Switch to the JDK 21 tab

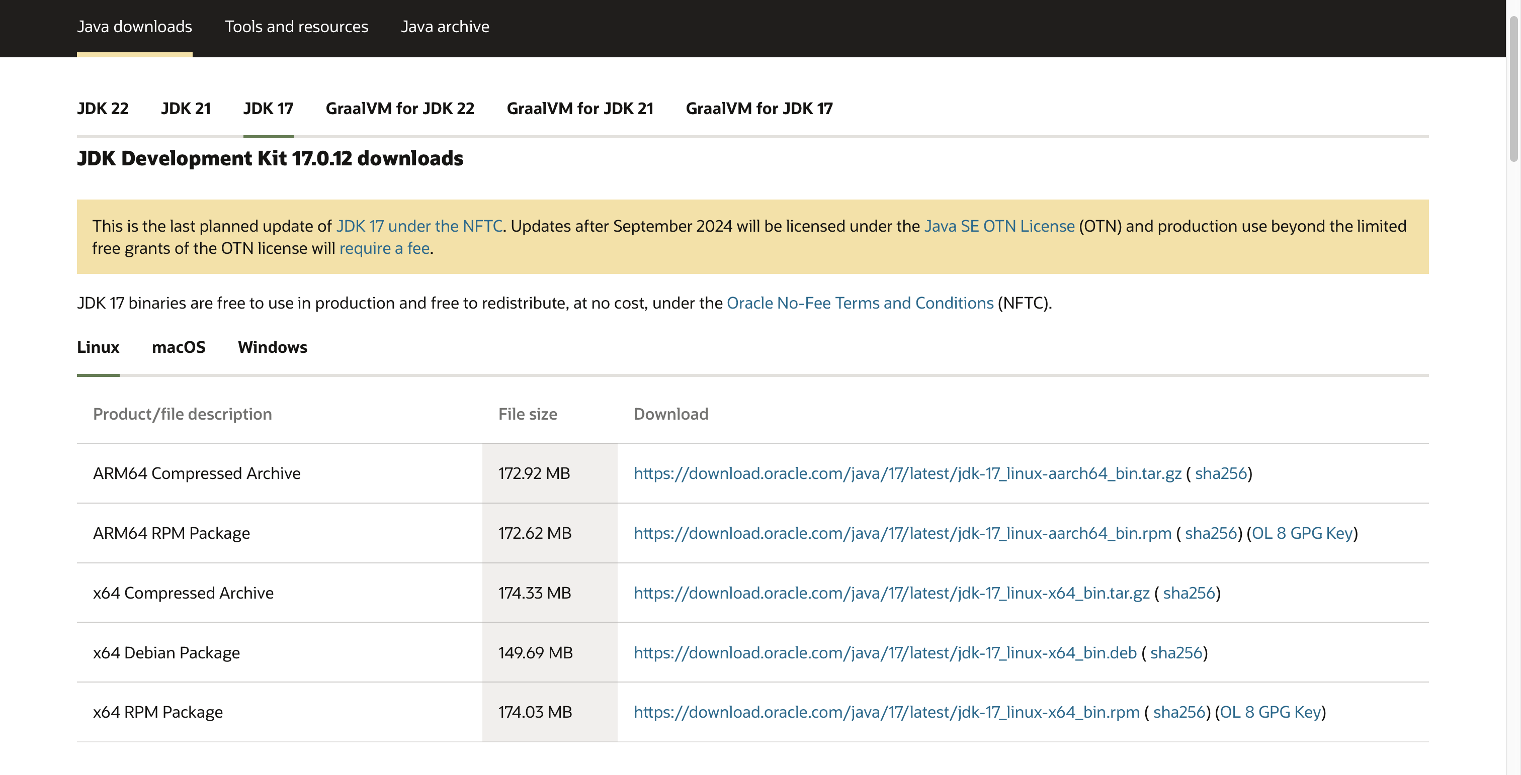coord(186,109)
